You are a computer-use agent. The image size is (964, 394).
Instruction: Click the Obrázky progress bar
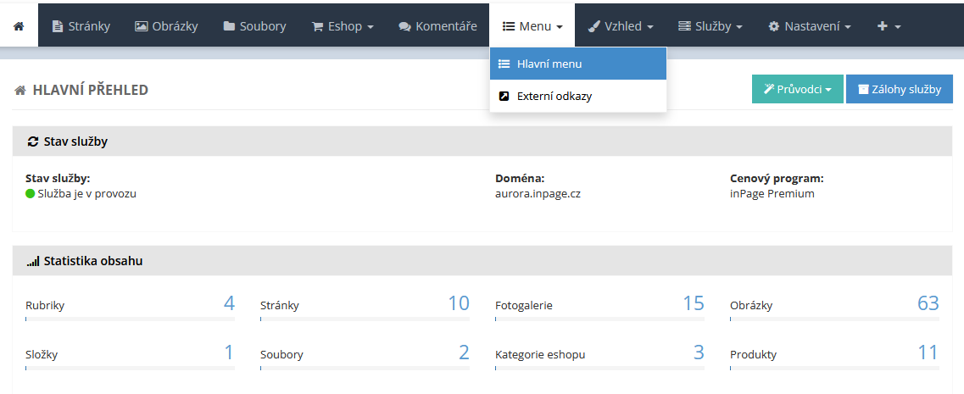834,319
